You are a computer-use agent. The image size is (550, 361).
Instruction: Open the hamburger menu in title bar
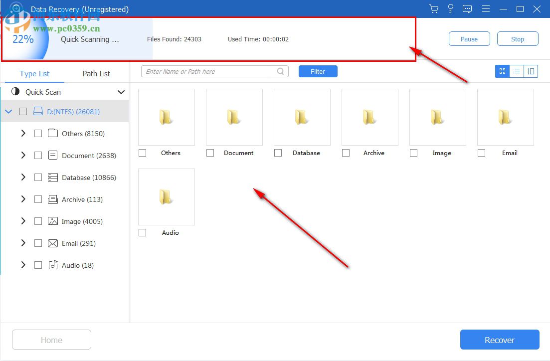click(486, 8)
